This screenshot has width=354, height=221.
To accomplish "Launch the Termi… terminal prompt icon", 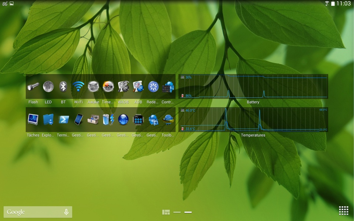I will 63,119.
